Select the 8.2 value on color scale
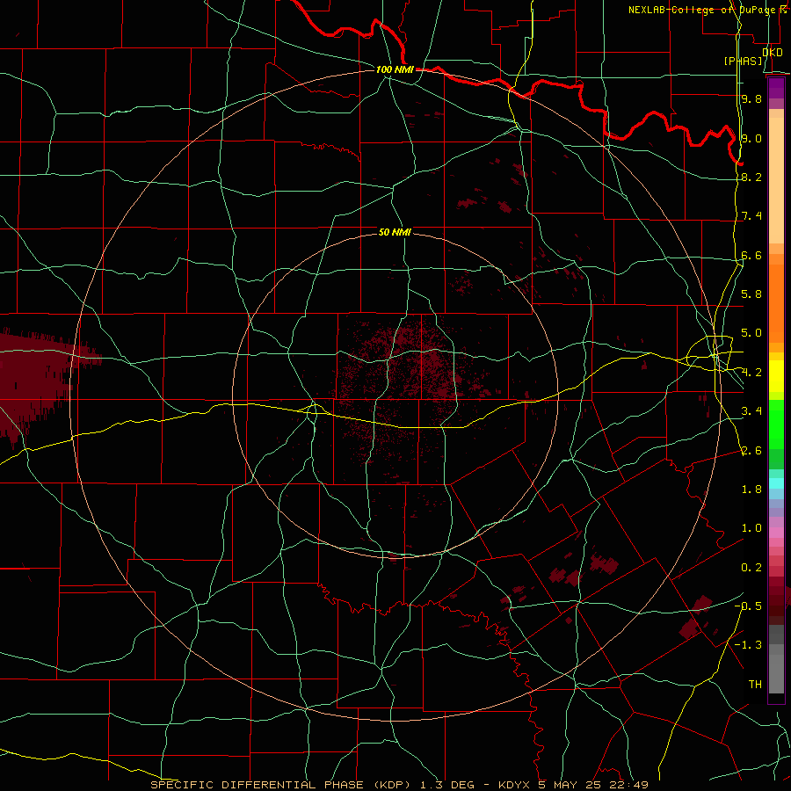The image size is (791, 791). pos(751,177)
